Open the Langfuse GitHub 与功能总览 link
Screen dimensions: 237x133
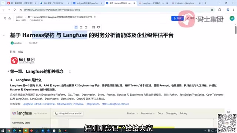pos(39,104)
